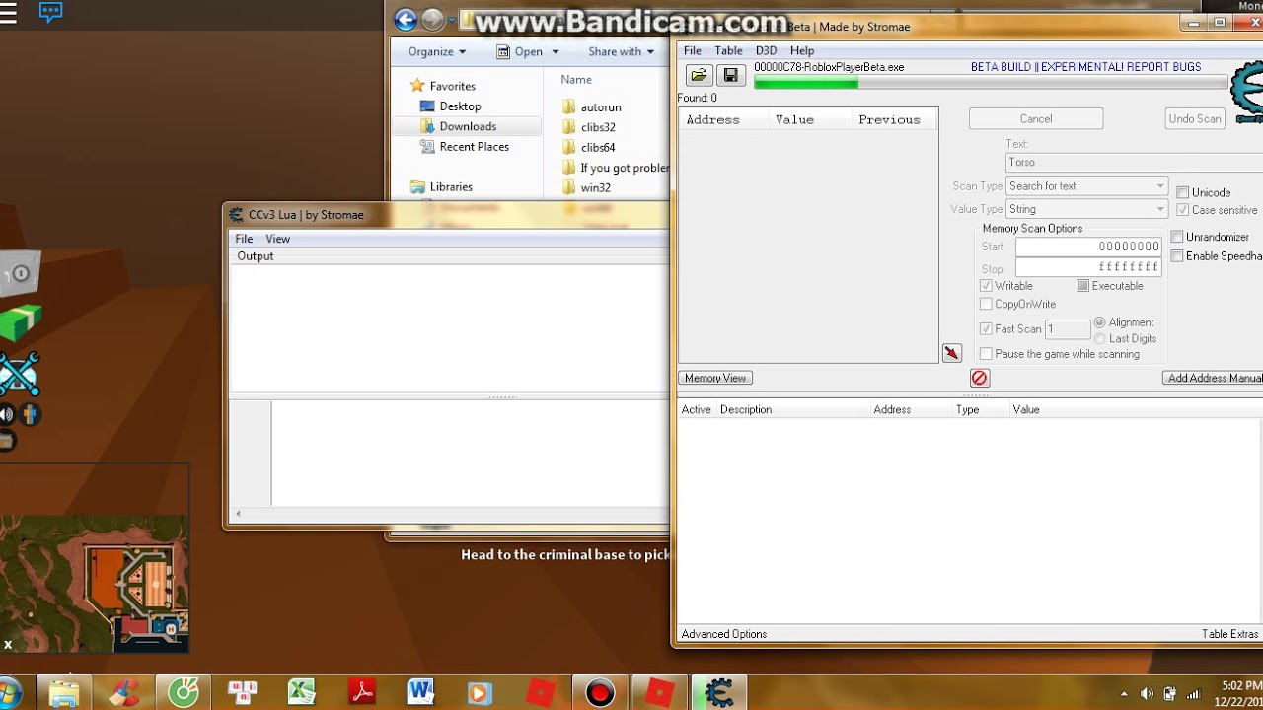Open the Organize dropdown in Explorer

(437, 52)
